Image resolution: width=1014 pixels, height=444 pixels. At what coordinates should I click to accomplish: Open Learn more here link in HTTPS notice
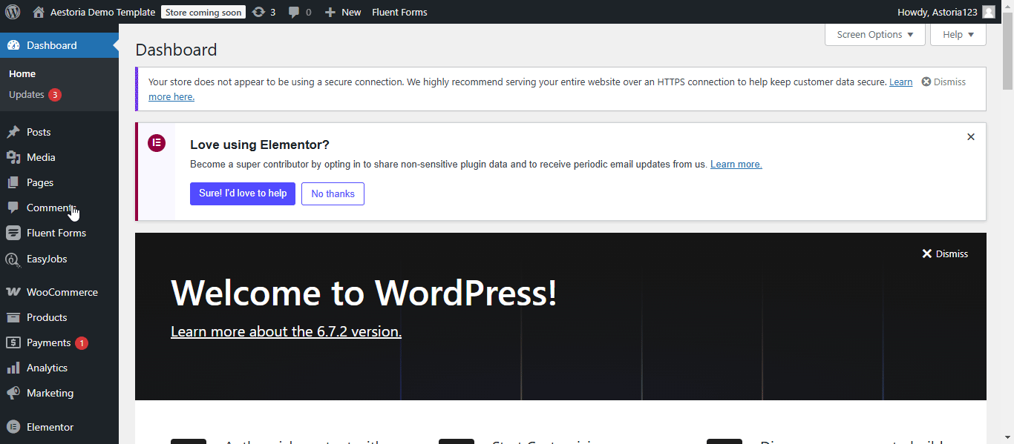point(171,96)
